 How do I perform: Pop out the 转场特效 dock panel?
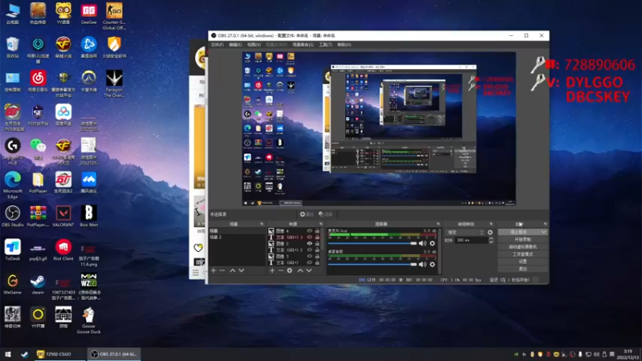[x=491, y=224]
